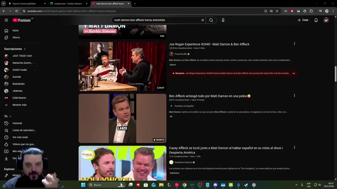Start voice search with microphone icon
337x189 pixels.
(x=223, y=20)
